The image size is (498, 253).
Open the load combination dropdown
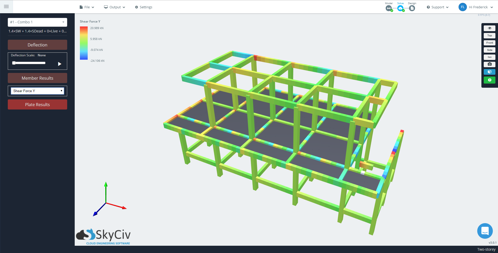click(37, 22)
